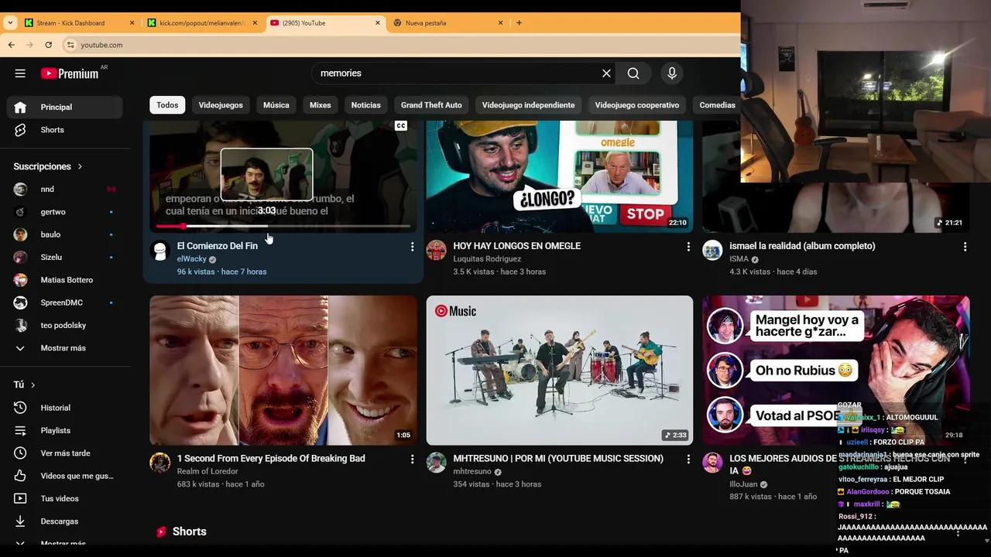The width and height of the screenshot is (991, 557).
Task: Select the Videojuegos filter chip
Action: 221,105
